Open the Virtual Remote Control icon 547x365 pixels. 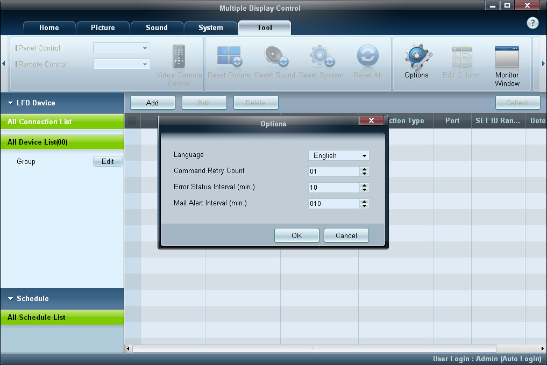(179, 56)
